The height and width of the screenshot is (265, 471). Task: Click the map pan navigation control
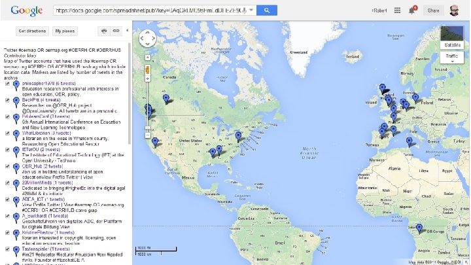point(147,39)
